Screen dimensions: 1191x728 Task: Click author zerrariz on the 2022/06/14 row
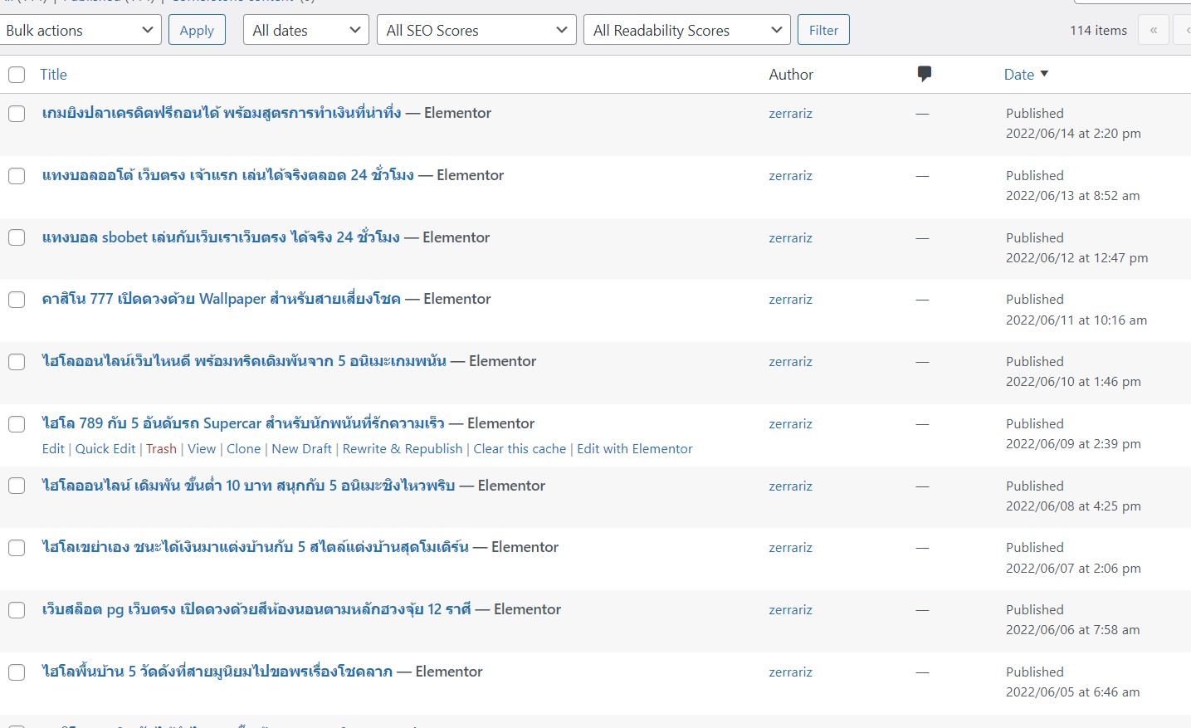click(790, 114)
